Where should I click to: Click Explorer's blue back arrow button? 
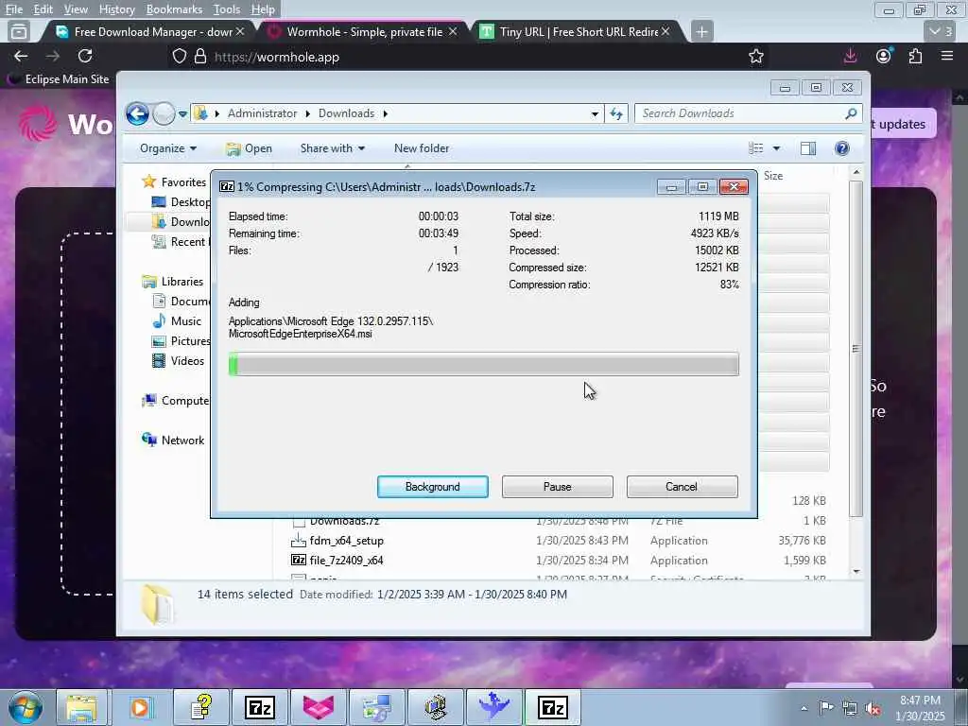coord(137,113)
